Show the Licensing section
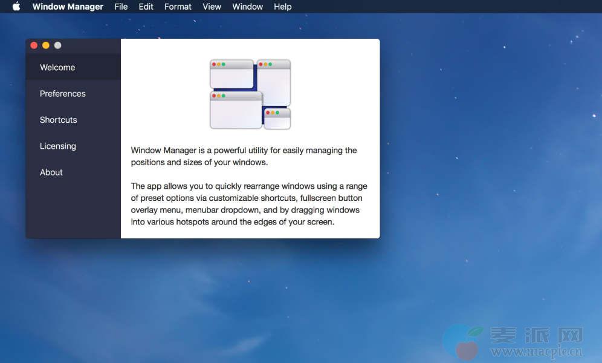This screenshot has width=602, height=363. coord(58,146)
